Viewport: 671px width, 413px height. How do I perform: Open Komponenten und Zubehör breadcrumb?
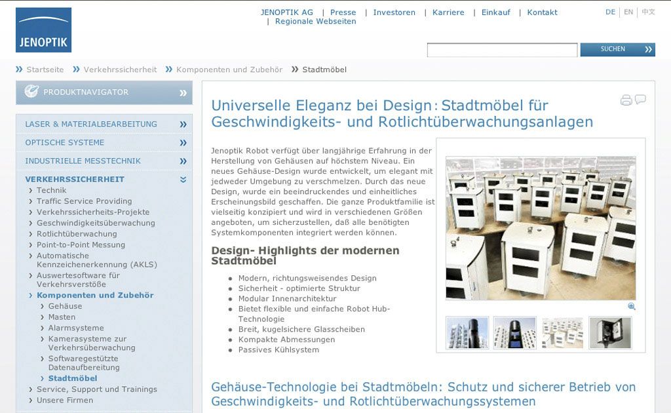pos(229,69)
